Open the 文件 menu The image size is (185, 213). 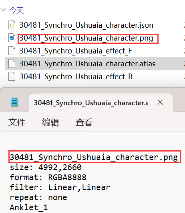17,123
